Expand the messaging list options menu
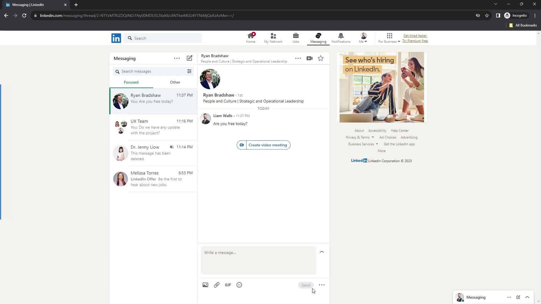 [177, 58]
